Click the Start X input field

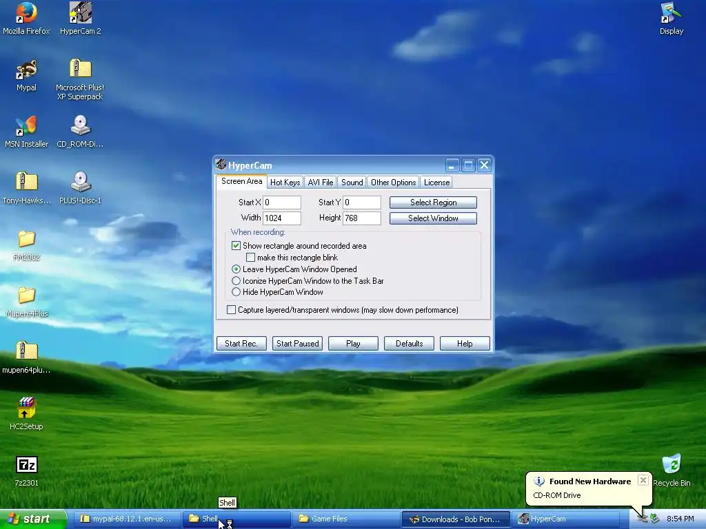tap(282, 203)
